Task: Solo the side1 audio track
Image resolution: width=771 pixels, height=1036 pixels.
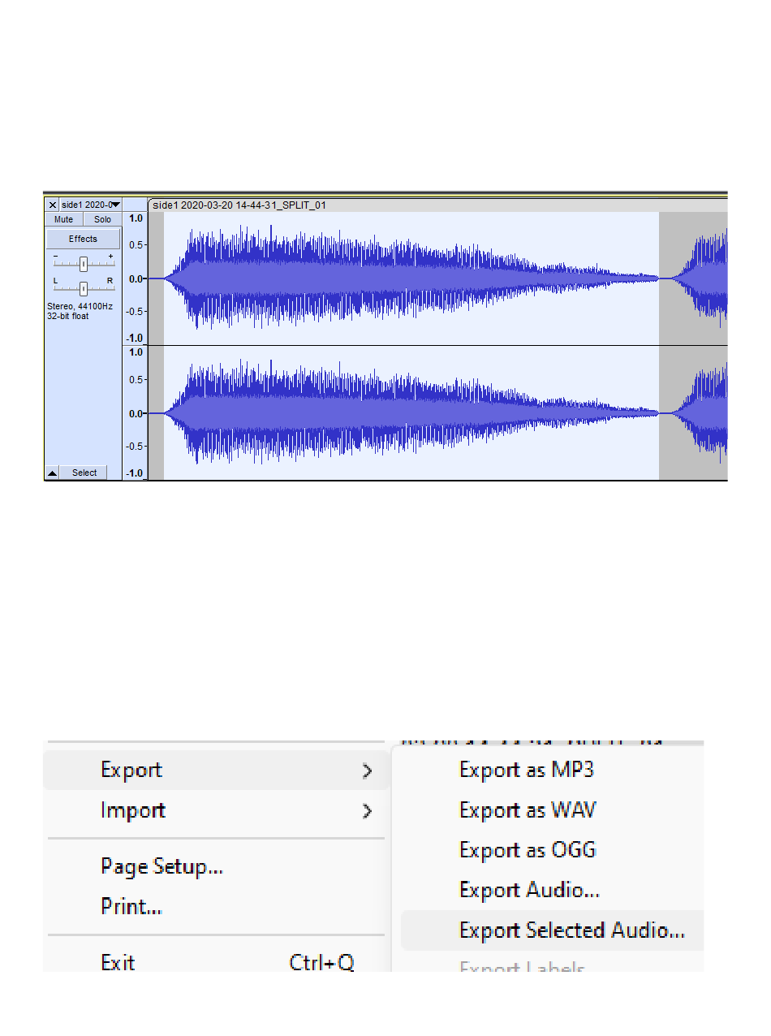Action: tap(102, 220)
